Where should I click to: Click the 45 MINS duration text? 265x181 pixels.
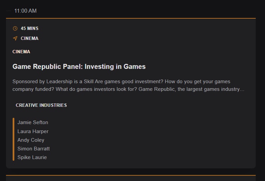click(x=30, y=29)
